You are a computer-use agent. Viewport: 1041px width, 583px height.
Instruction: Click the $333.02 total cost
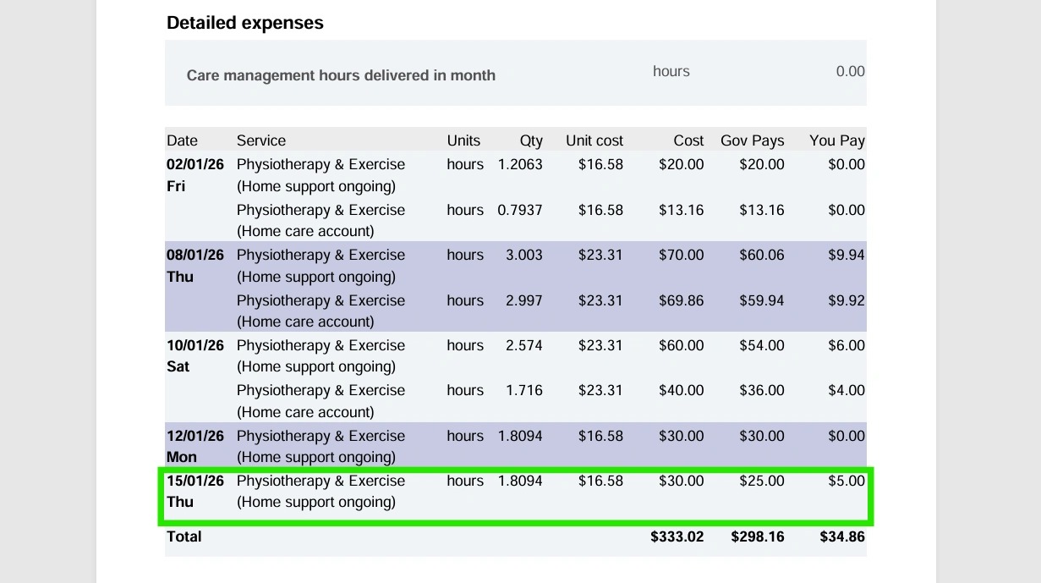point(677,536)
